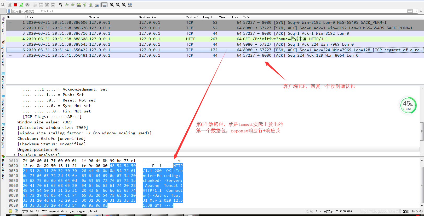Zoom out the packet text
The image size is (424, 216).
pyautogui.click(x=118, y=5)
